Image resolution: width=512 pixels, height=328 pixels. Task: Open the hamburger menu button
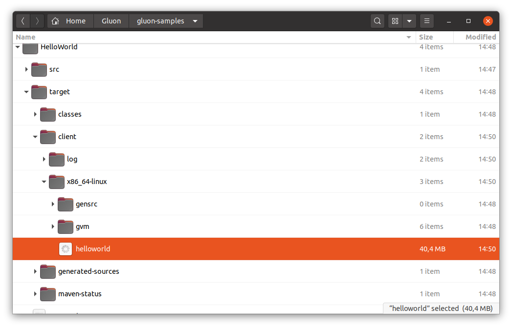(x=427, y=21)
